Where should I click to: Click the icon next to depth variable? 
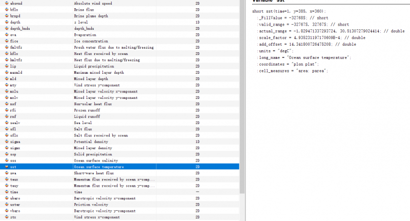(6, 22)
